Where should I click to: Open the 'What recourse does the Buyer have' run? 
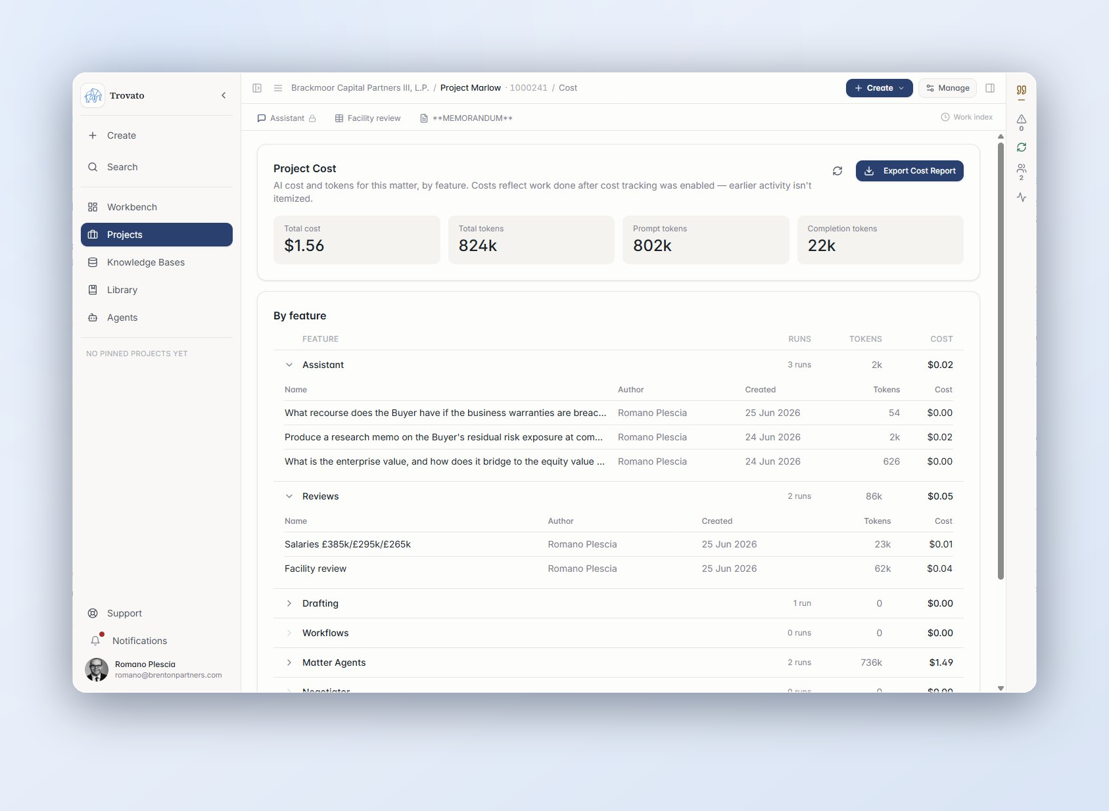click(x=619, y=413)
